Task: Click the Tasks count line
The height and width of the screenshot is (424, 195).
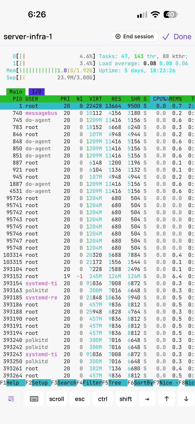Action: point(143,56)
